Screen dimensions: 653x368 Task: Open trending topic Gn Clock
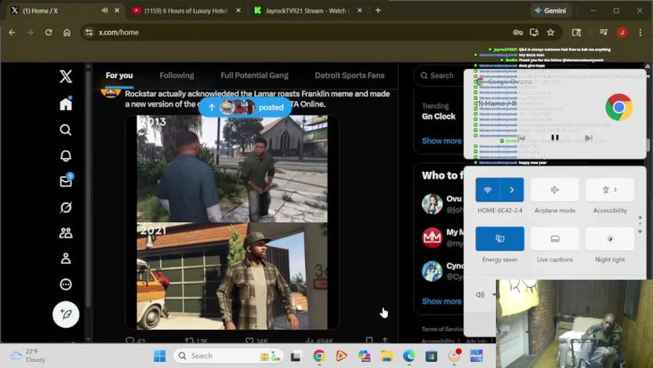438,116
